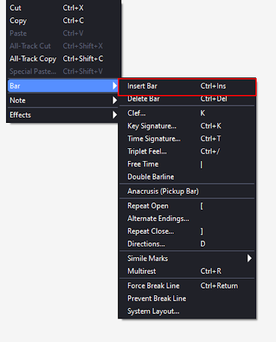This screenshot has width=276, height=342.
Task: Open Alternate Endings... dialog
Action: [187, 218]
